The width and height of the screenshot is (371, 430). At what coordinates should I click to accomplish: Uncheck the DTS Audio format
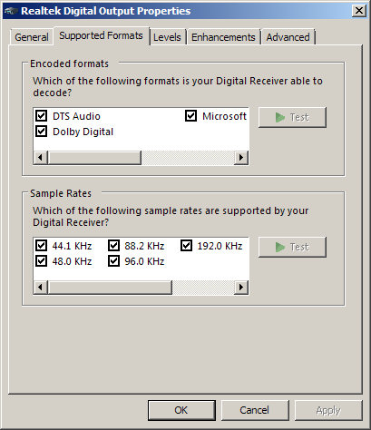click(41, 116)
